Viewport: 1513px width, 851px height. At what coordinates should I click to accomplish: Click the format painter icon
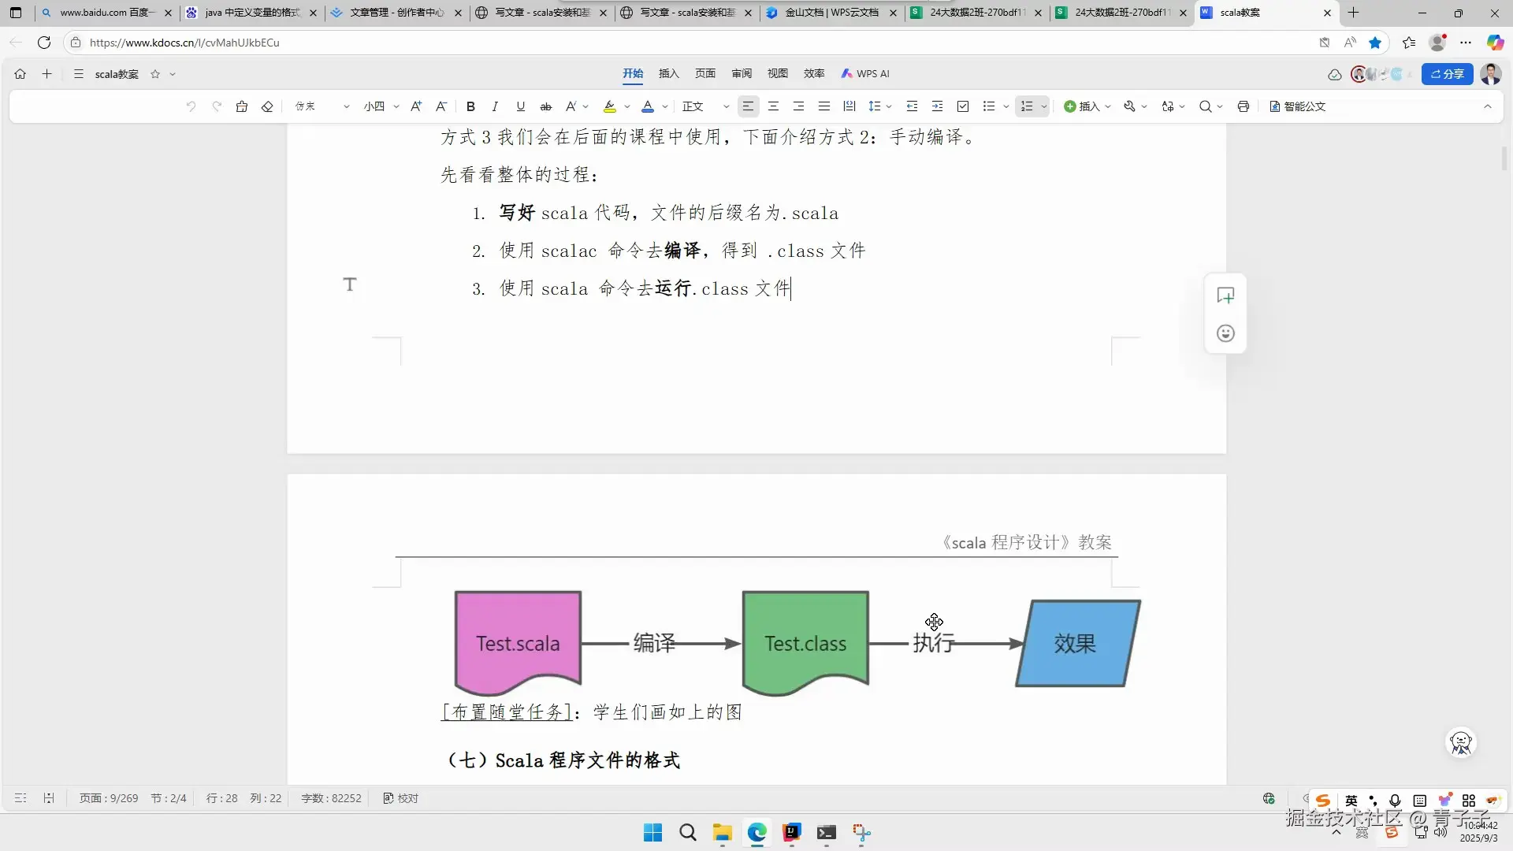coord(242,106)
